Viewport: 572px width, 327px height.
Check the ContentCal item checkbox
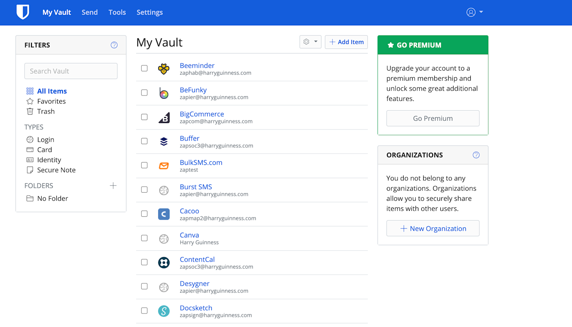coord(144,262)
